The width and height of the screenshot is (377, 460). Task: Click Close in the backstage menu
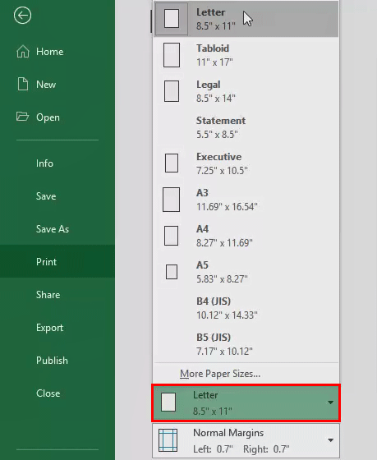[x=57, y=393]
